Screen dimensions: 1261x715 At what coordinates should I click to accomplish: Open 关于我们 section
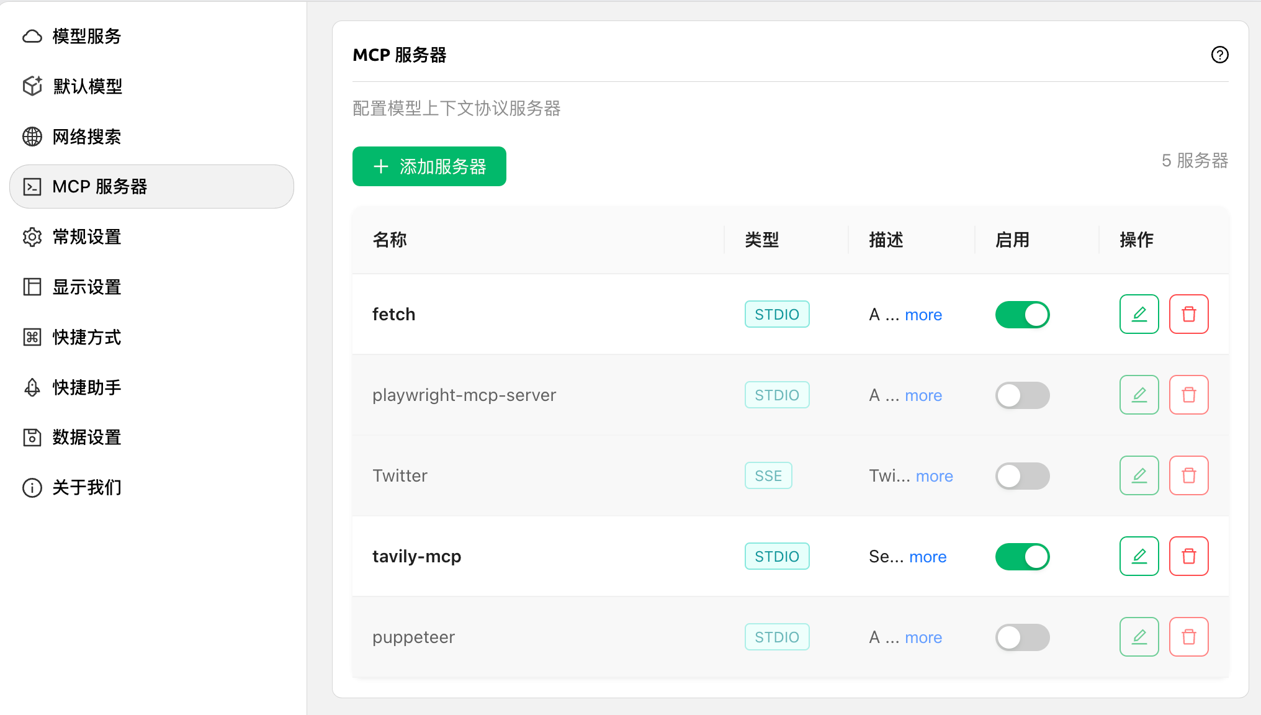pyautogui.click(x=151, y=487)
